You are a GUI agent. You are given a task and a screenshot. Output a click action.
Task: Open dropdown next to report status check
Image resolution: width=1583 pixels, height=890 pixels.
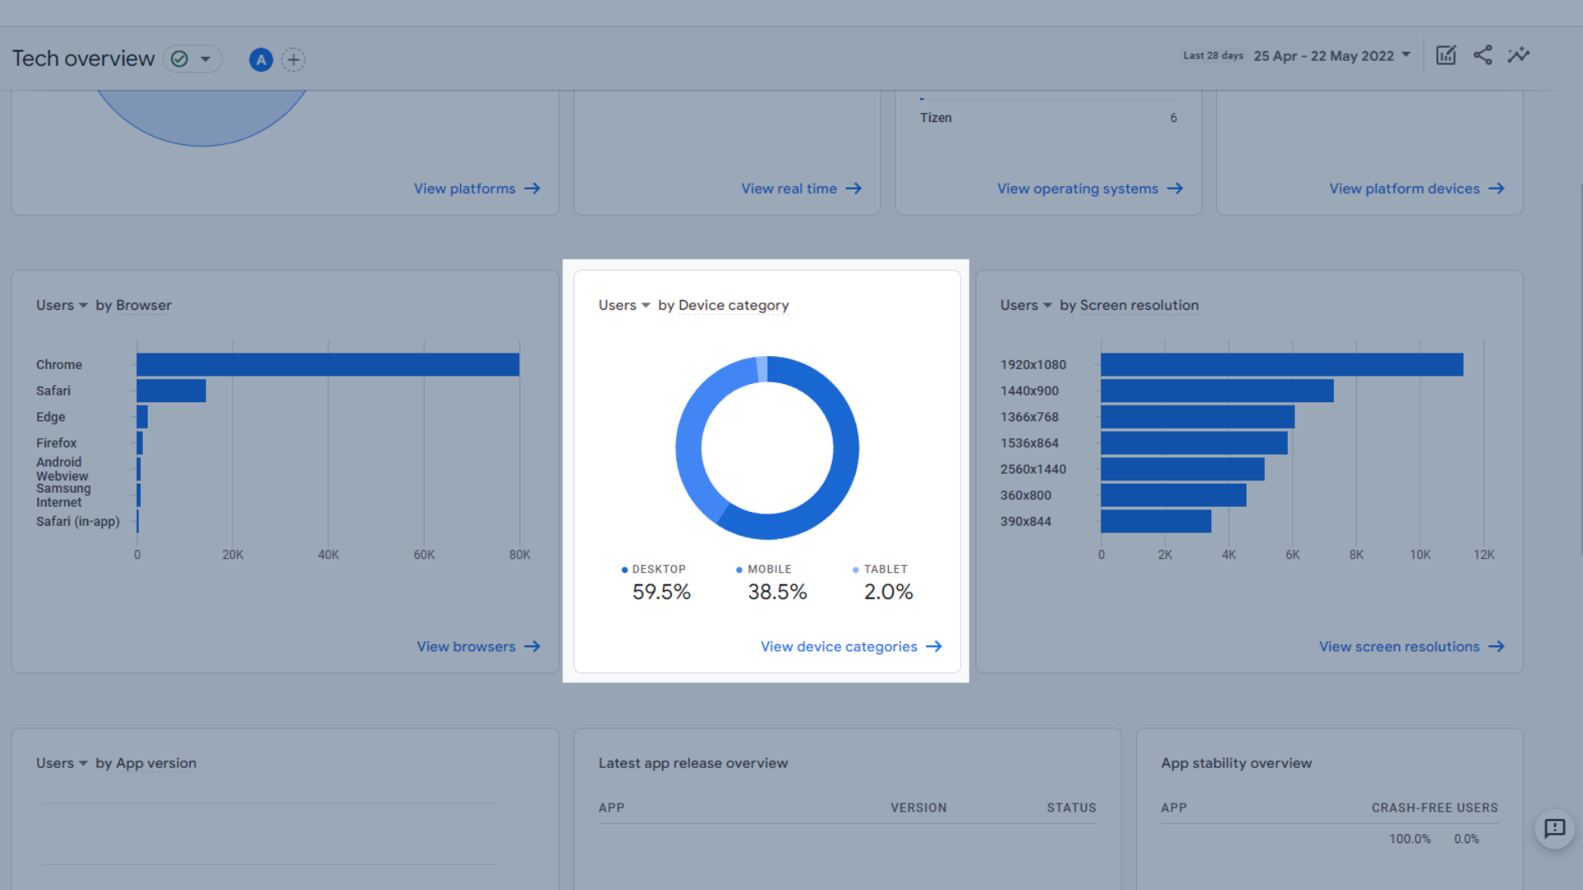pyautogui.click(x=205, y=59)
